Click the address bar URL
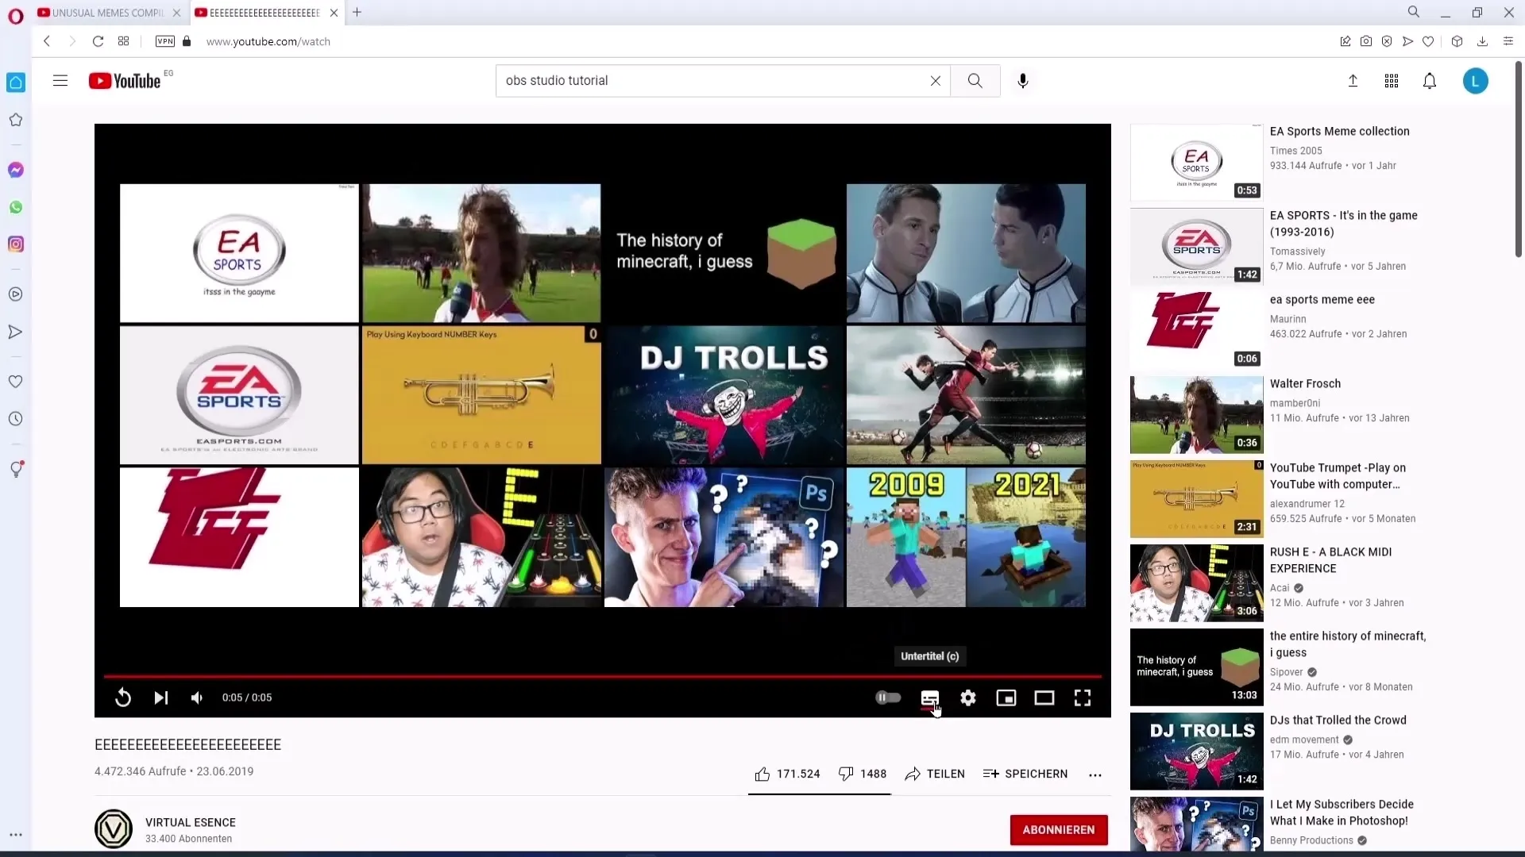Screen dimensions: 1525x857 click(x=268, y=41)
